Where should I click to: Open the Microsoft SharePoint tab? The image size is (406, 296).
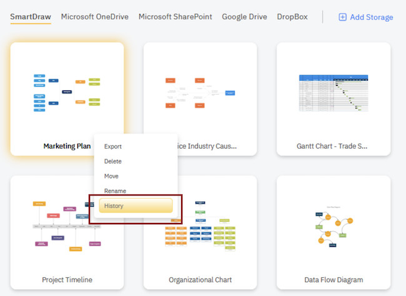(176, 17)
